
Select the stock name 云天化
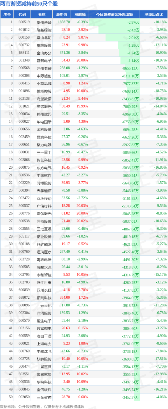46,305
